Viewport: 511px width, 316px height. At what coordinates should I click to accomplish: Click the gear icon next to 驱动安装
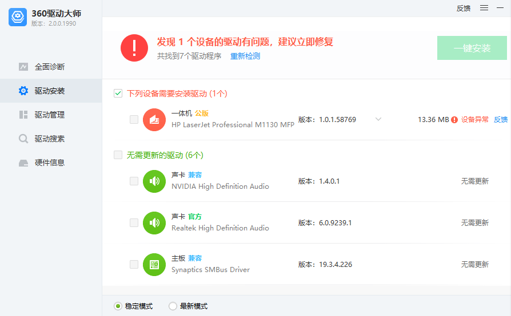(x=23, y=91)
